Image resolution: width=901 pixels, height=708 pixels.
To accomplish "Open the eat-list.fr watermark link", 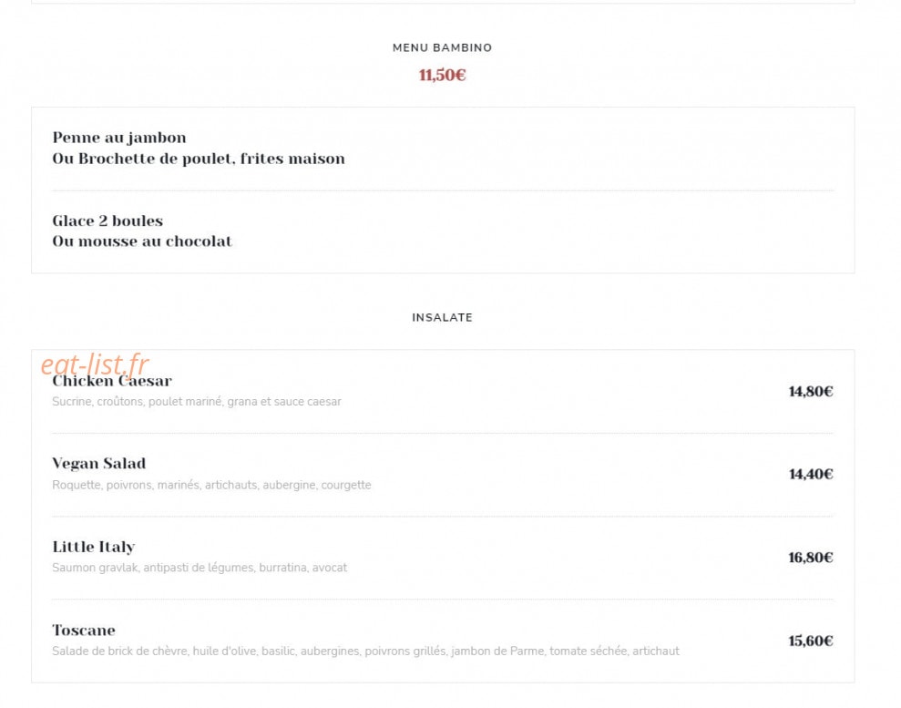I will click(95, 364).
